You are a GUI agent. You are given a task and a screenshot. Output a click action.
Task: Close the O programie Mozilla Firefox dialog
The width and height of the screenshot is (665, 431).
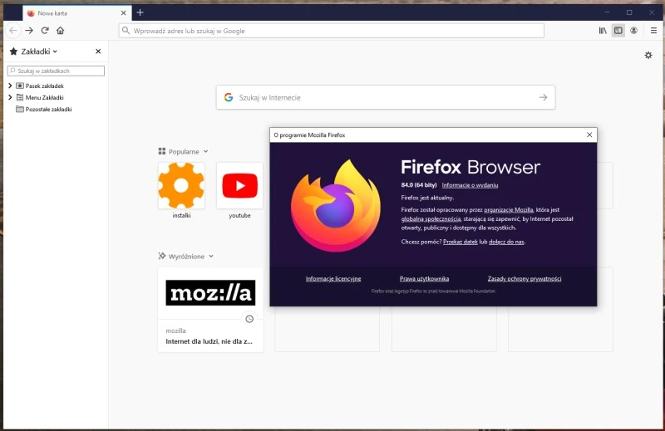tap(589, 135)
